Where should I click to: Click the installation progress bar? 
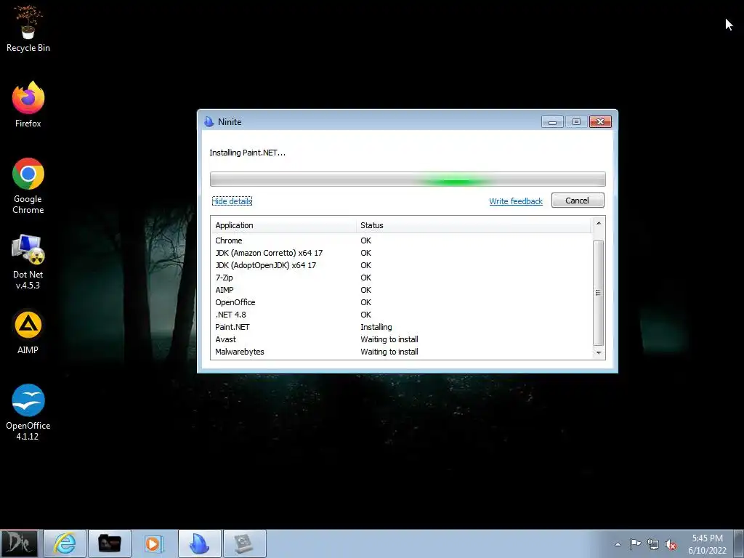(408, 179)
